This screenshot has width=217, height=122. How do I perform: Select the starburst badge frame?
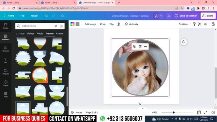point(23,58)
